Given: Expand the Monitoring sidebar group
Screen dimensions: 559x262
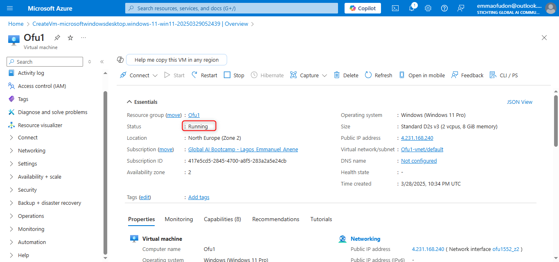Looking at the screenshot, I should click(31, 229).
